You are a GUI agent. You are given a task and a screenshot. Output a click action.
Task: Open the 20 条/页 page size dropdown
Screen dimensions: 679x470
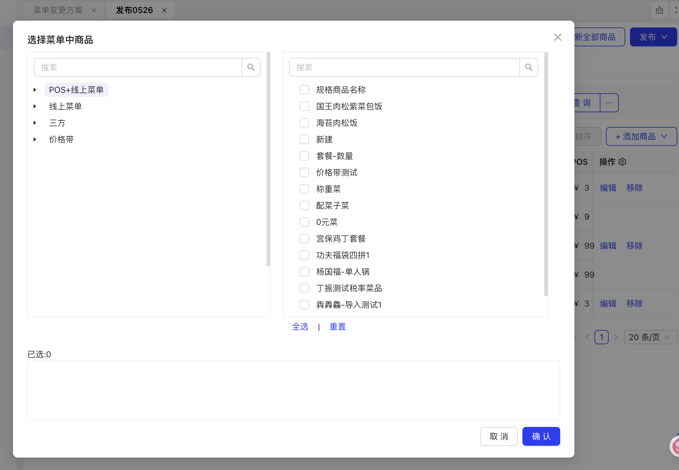pyautogui.click(x=650, y=337)
